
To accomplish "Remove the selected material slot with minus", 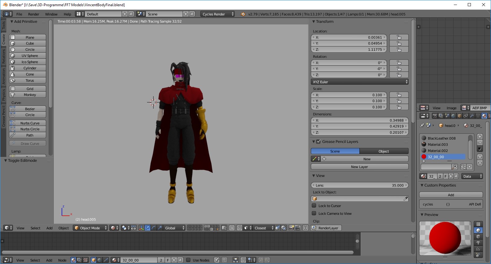I will point(480,143).
